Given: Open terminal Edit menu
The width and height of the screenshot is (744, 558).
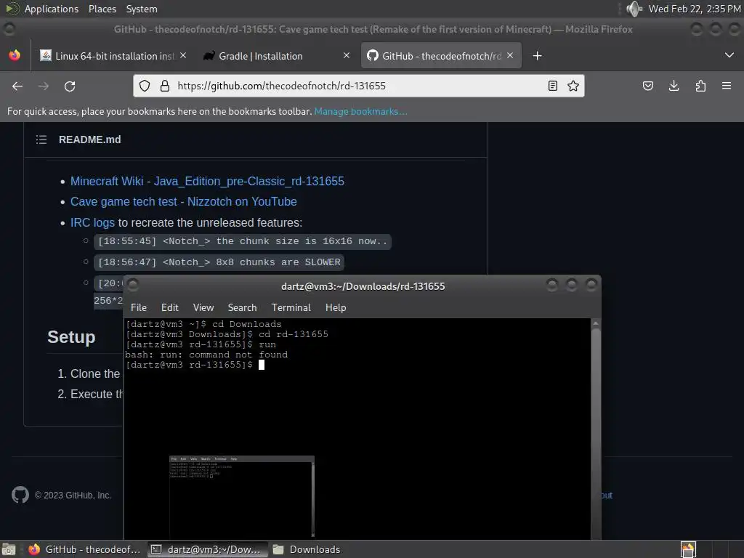Looking at the screenshot, I should pyautogui.click(x=169, y=307).
